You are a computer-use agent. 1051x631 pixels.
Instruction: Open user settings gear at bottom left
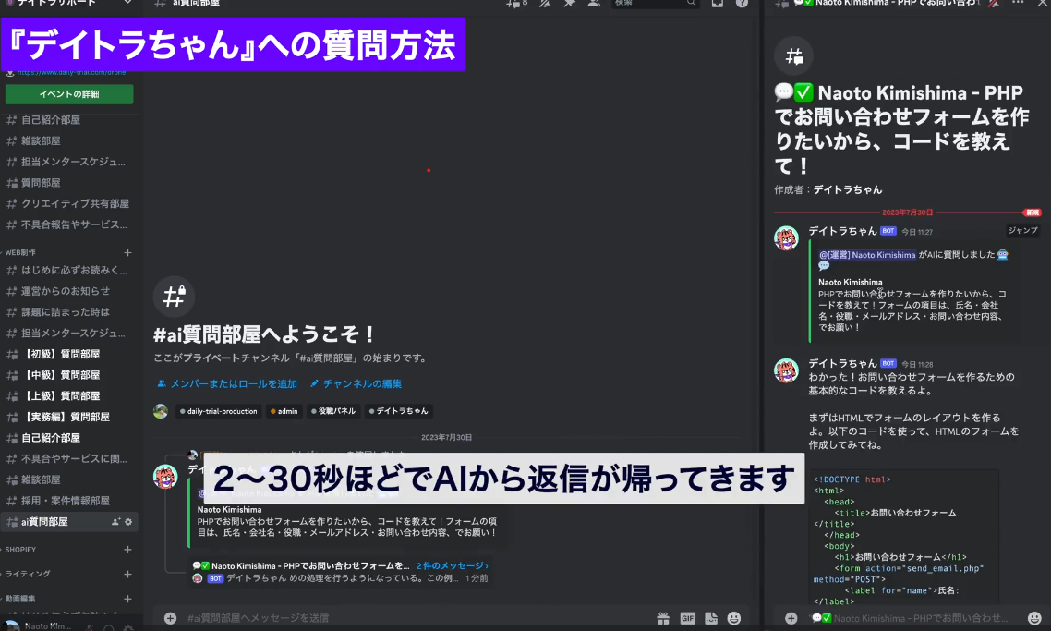[x=128, y=627]
